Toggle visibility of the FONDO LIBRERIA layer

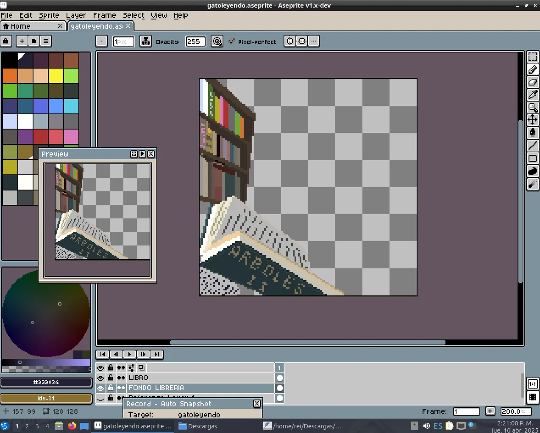pos(100,388)
